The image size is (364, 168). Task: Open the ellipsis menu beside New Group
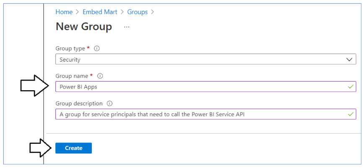click(127, 27)
